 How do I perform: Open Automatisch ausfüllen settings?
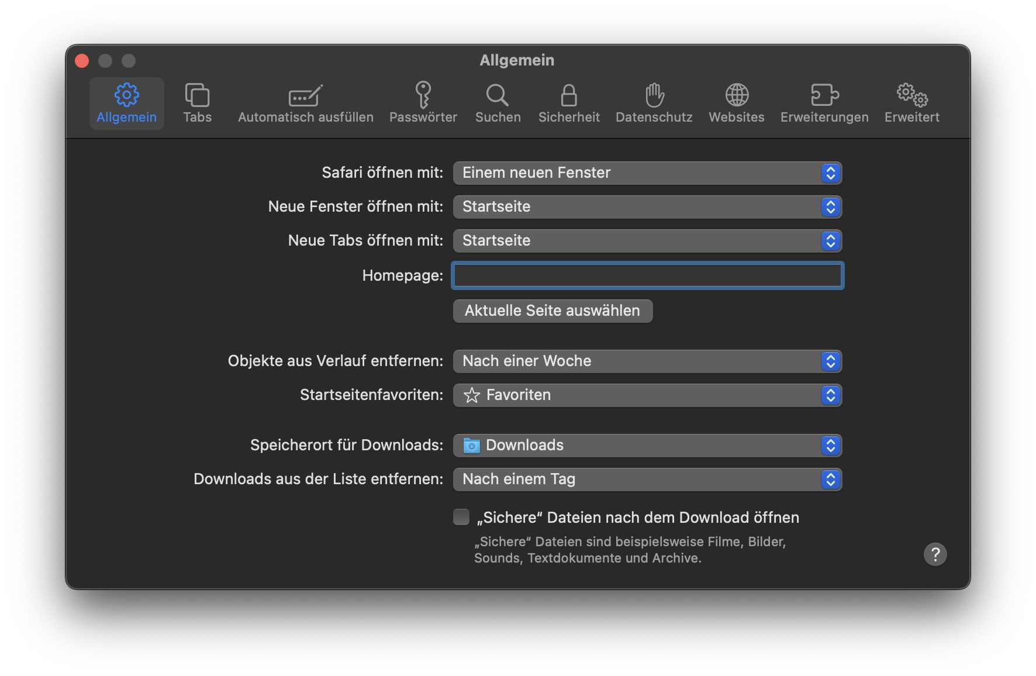[x=305, y=104]
